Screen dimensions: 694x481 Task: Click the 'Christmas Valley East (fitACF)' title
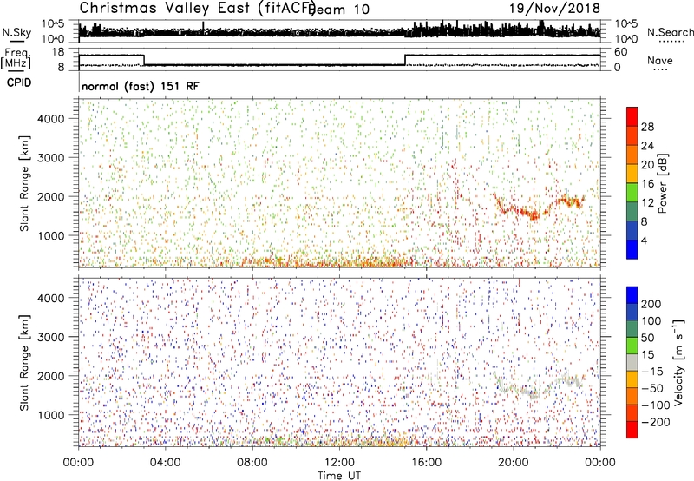point(197,8)
